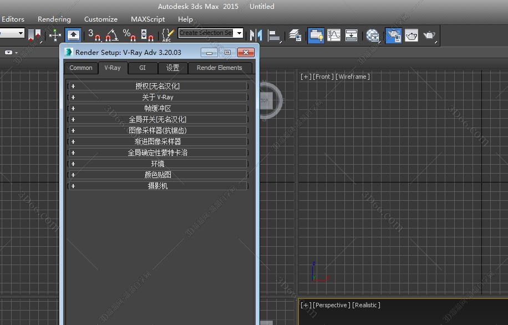Image resolution: width=508 pixels, height=325 pixels.
Task: Open the Render Elements tab
Action: click(x=220, y=68)
